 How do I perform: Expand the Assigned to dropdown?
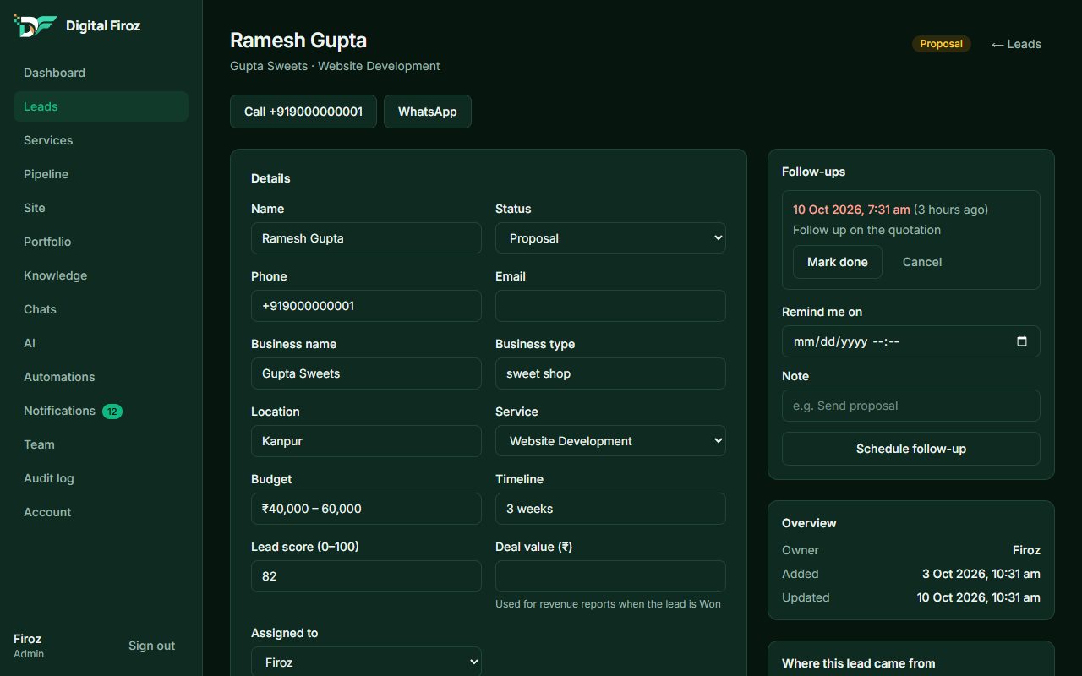[366, 662]
